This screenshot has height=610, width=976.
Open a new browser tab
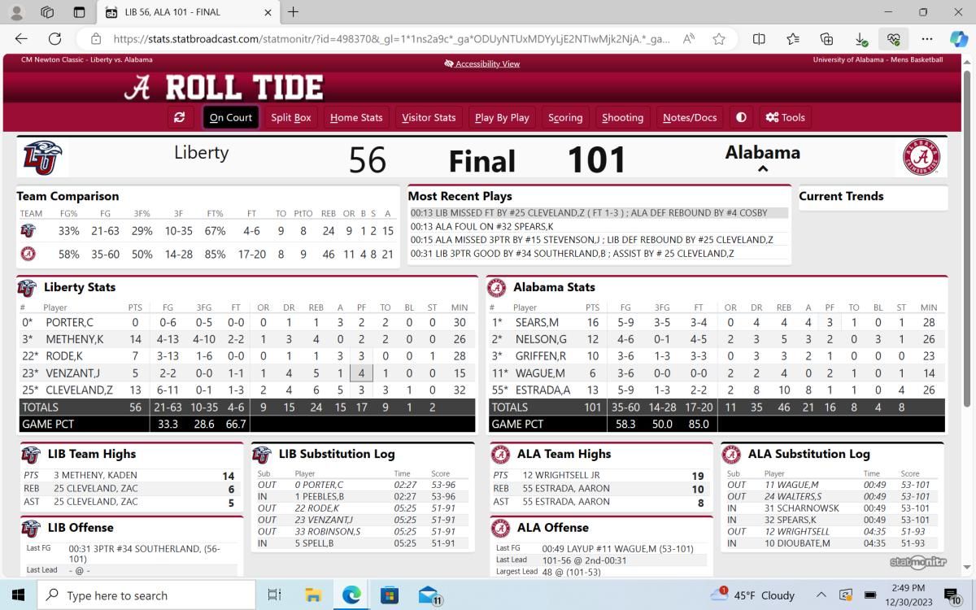point(293,12)
